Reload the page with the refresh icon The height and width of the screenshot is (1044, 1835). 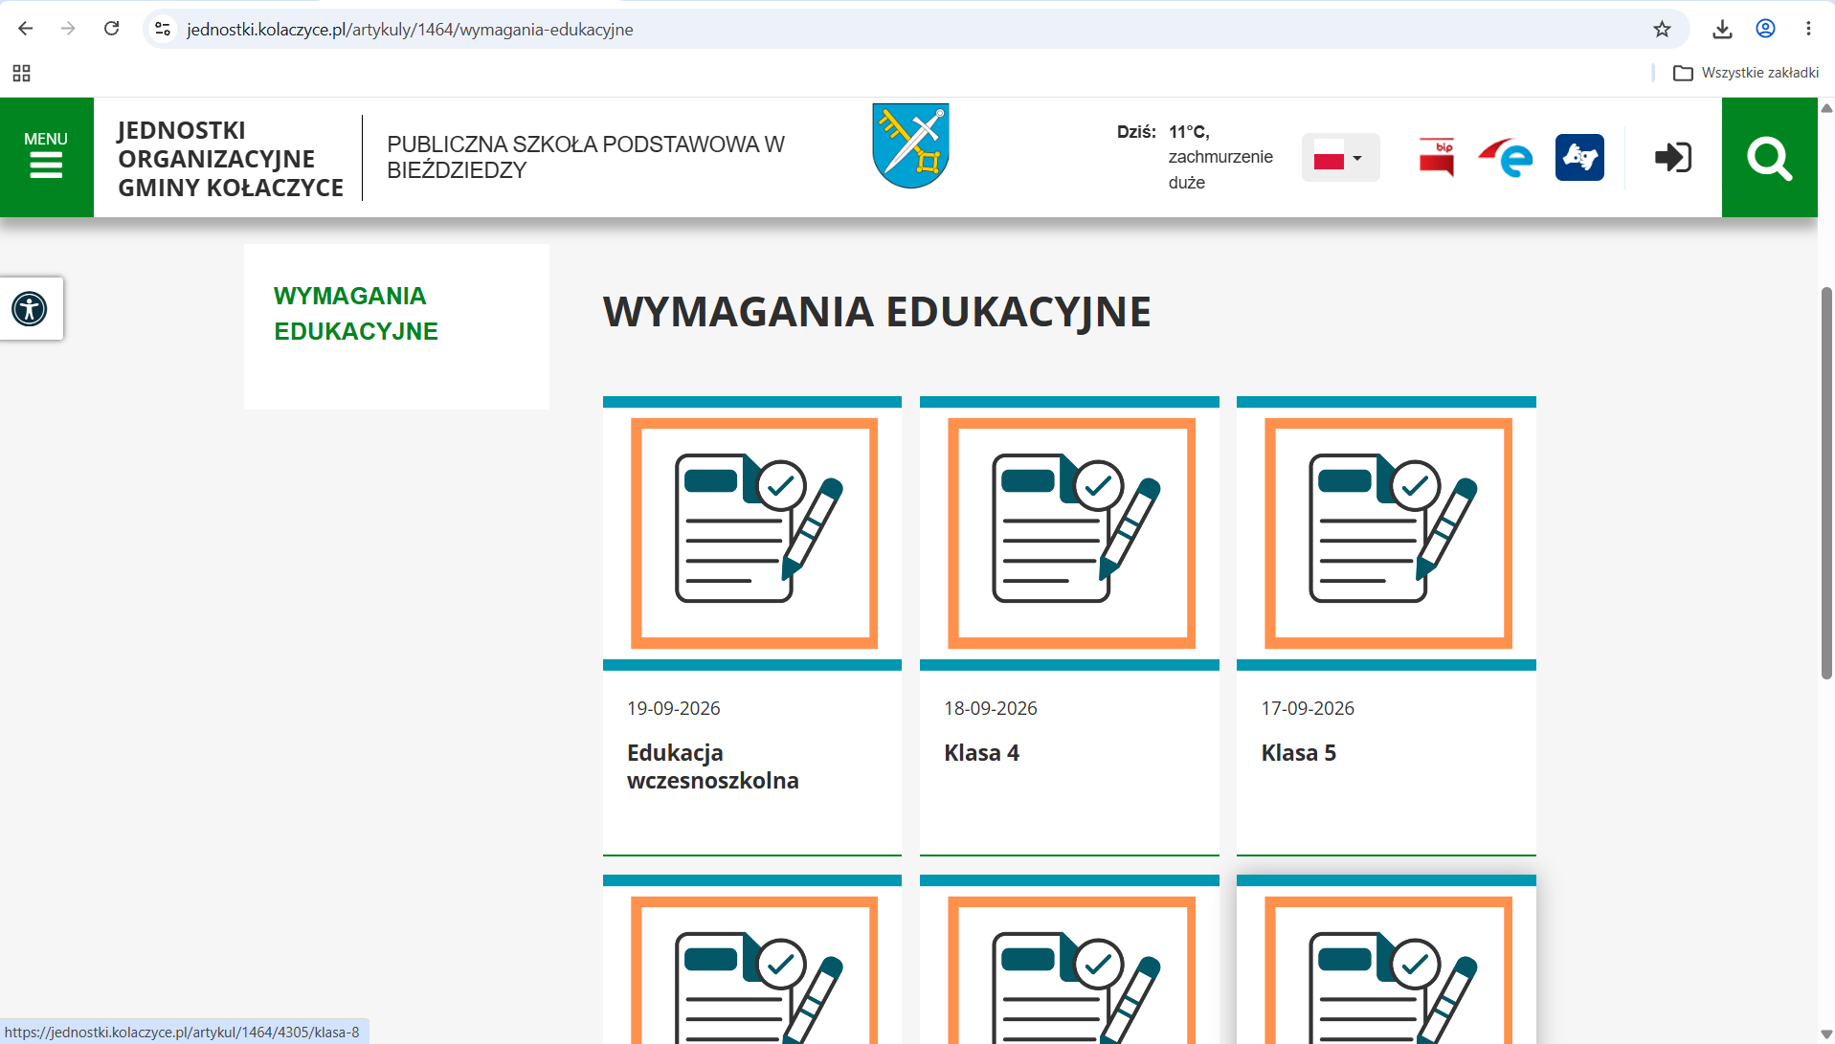click(x=111, y=29)
